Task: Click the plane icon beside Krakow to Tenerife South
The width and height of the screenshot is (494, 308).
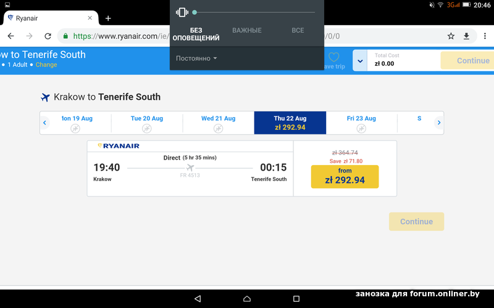Action: [45, 97]
